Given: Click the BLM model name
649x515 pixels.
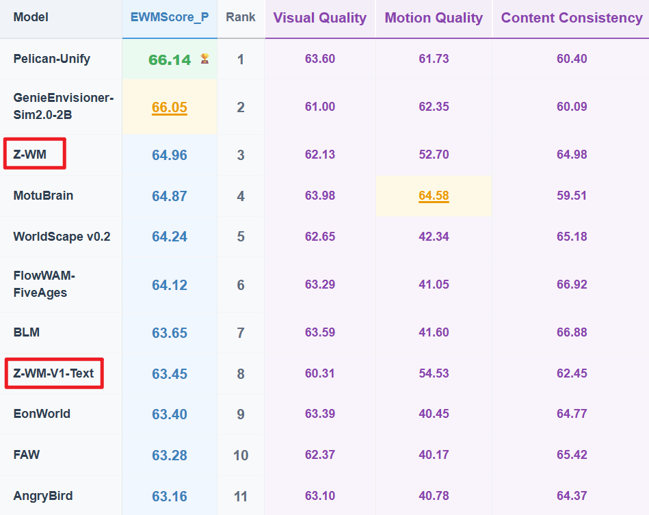Looking at the screenshot, I should coord(27,332).
